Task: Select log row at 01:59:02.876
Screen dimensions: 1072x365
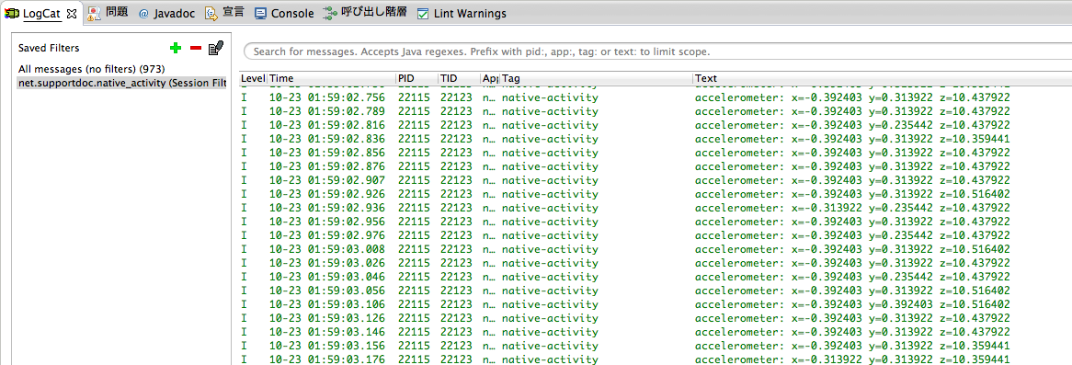Action: click(x=656, y=166)
